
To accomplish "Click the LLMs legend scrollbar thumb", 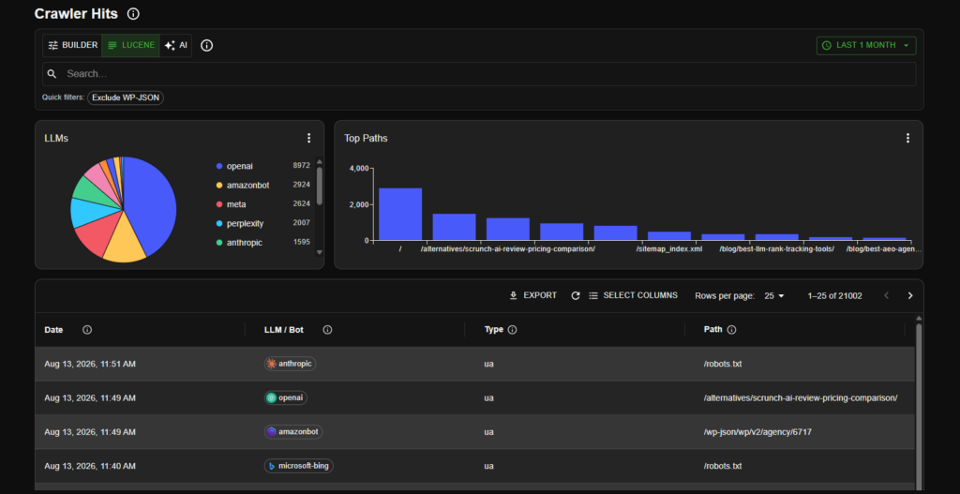I will click(319, 186).
